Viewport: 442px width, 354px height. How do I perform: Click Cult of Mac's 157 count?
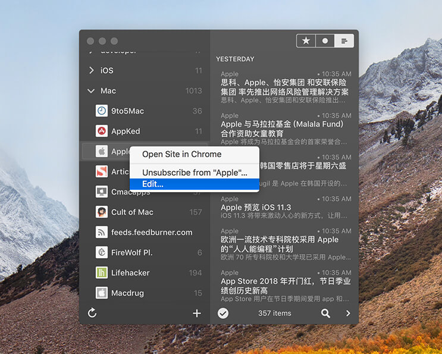pos(196,212)
